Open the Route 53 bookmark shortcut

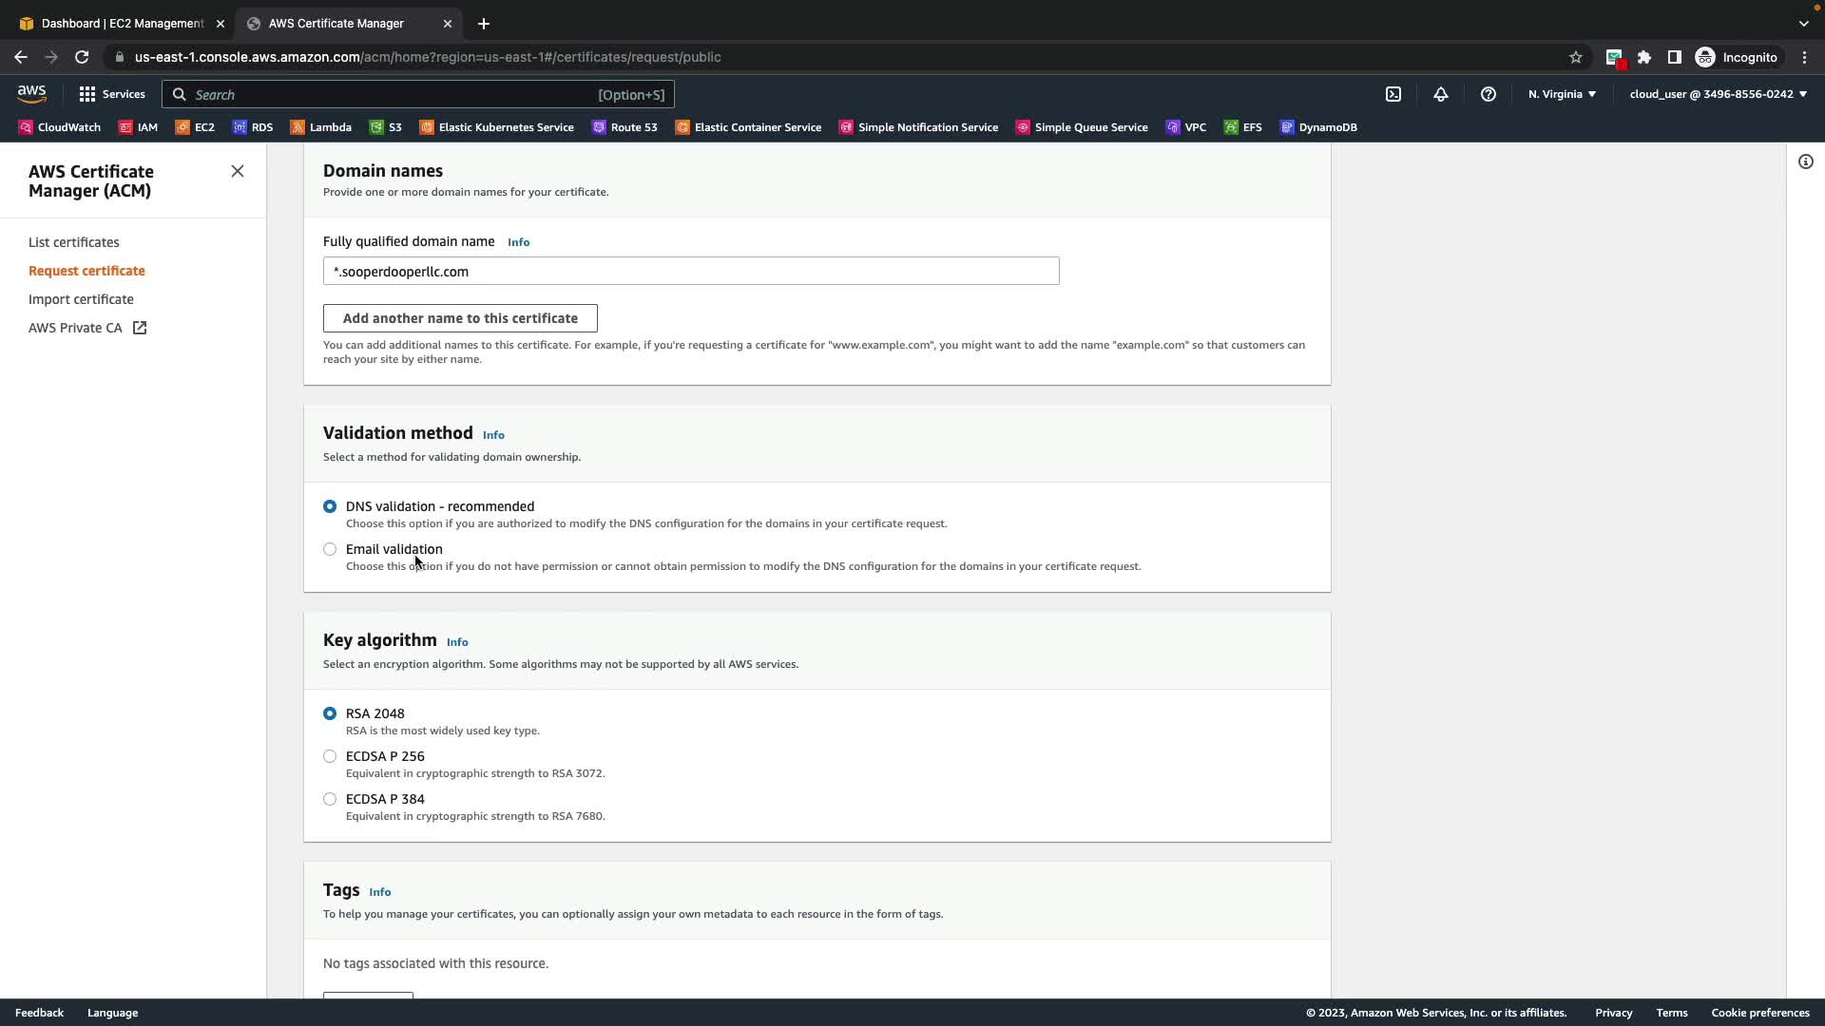point(624,127)
